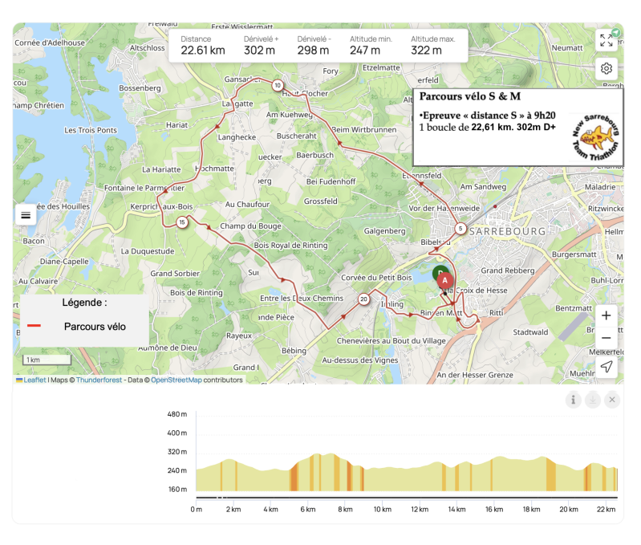Open the OpenStreetMap link
The image size is (641, 545).
click(x=176, y=380)
